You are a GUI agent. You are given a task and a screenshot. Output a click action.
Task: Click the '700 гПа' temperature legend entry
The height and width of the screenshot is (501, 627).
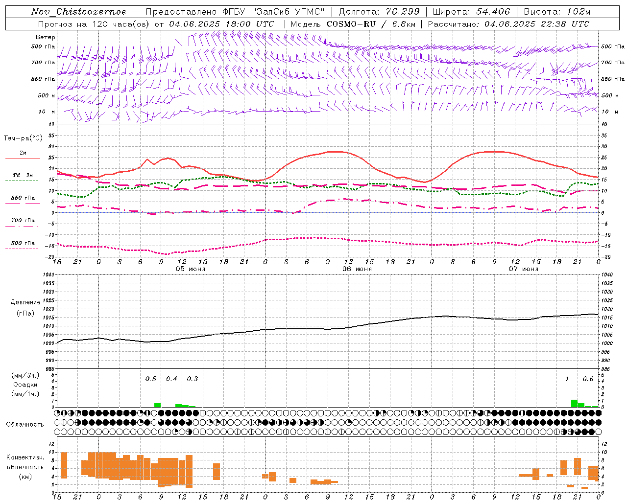pos(23,221)
